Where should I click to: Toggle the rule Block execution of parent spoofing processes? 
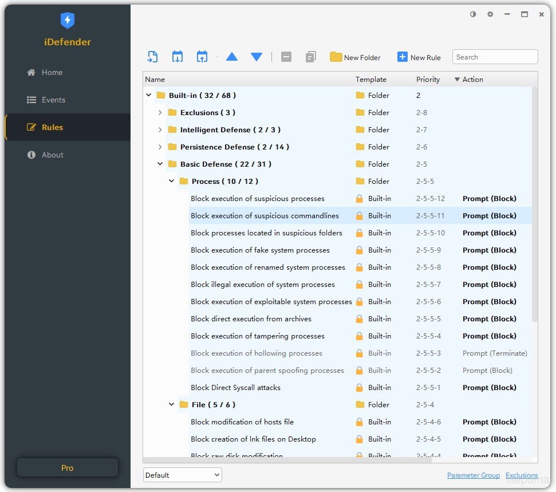point(267,370)
